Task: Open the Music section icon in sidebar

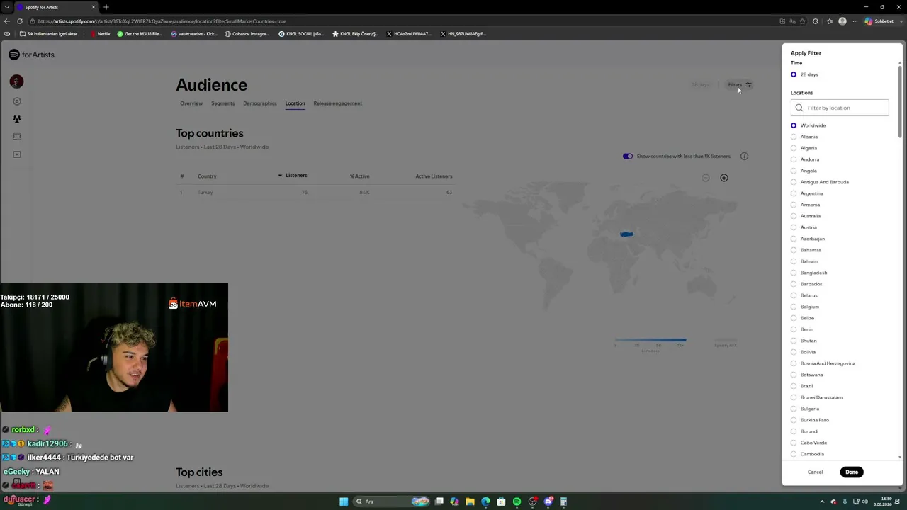Action: 17,101
